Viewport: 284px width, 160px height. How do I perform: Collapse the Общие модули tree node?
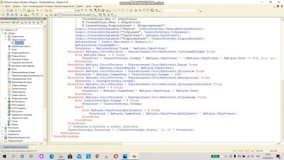[6, 40]
